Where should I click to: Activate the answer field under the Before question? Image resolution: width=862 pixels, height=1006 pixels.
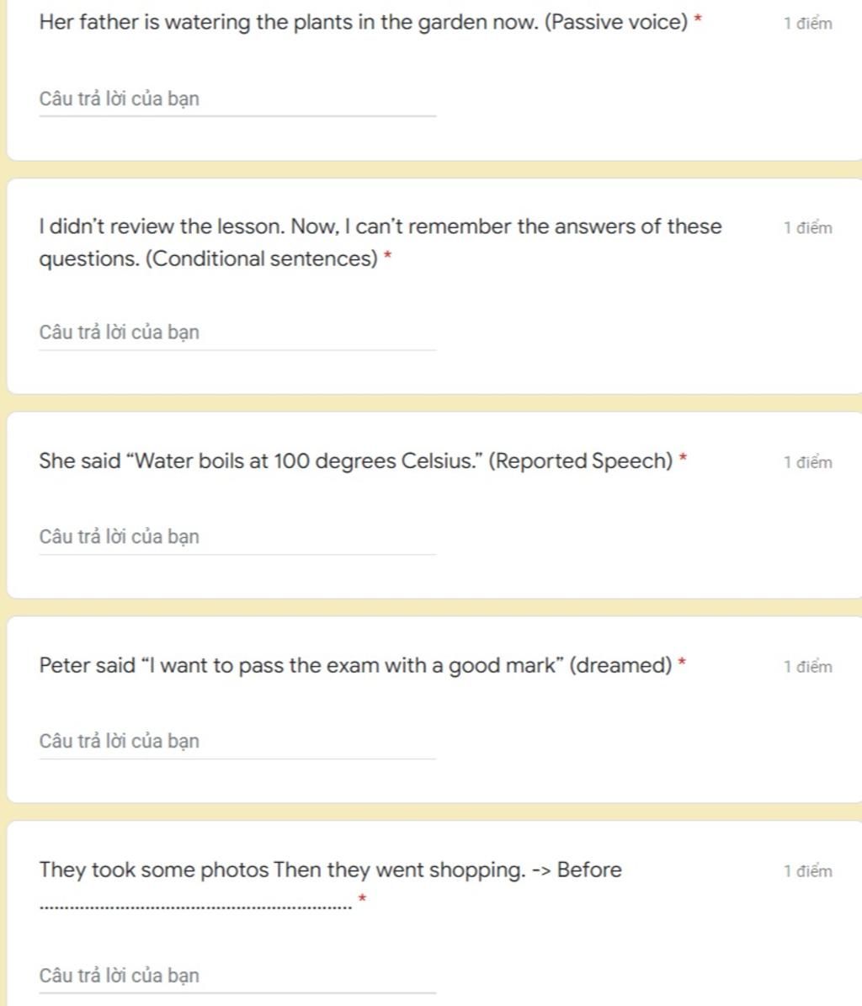[x=237, y=976]
